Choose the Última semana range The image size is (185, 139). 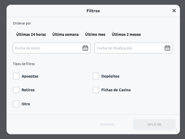[x=66, y=34]
